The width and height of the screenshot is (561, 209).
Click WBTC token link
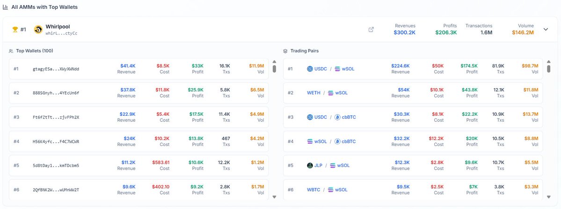313,190
